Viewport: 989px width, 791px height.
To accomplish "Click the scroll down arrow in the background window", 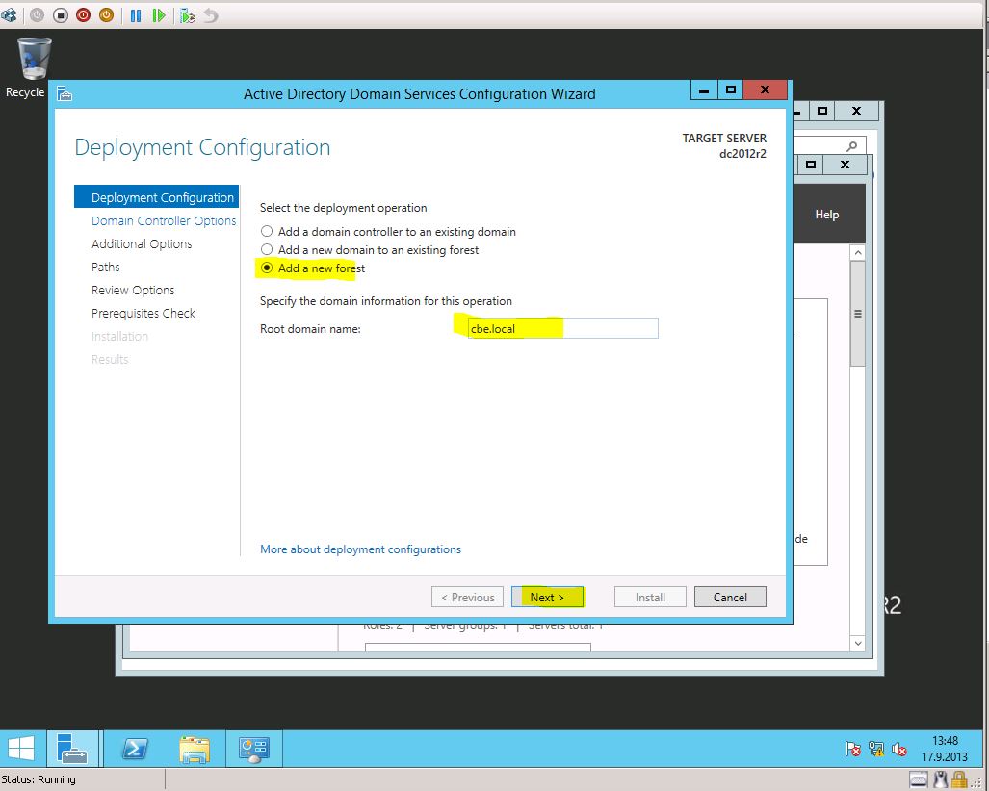I will pyautogui.click(x=857, y=643).
